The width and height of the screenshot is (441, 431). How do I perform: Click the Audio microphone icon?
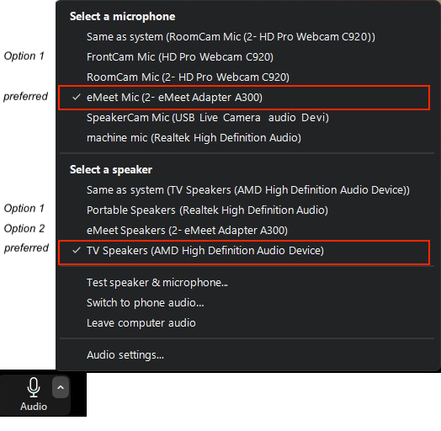coord(34,387)
